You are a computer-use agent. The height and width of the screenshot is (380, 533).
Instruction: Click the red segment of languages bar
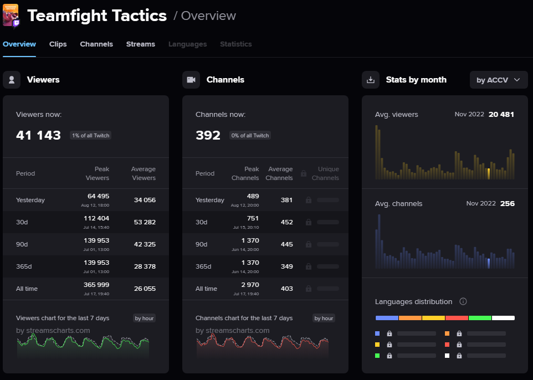(457, 318)
